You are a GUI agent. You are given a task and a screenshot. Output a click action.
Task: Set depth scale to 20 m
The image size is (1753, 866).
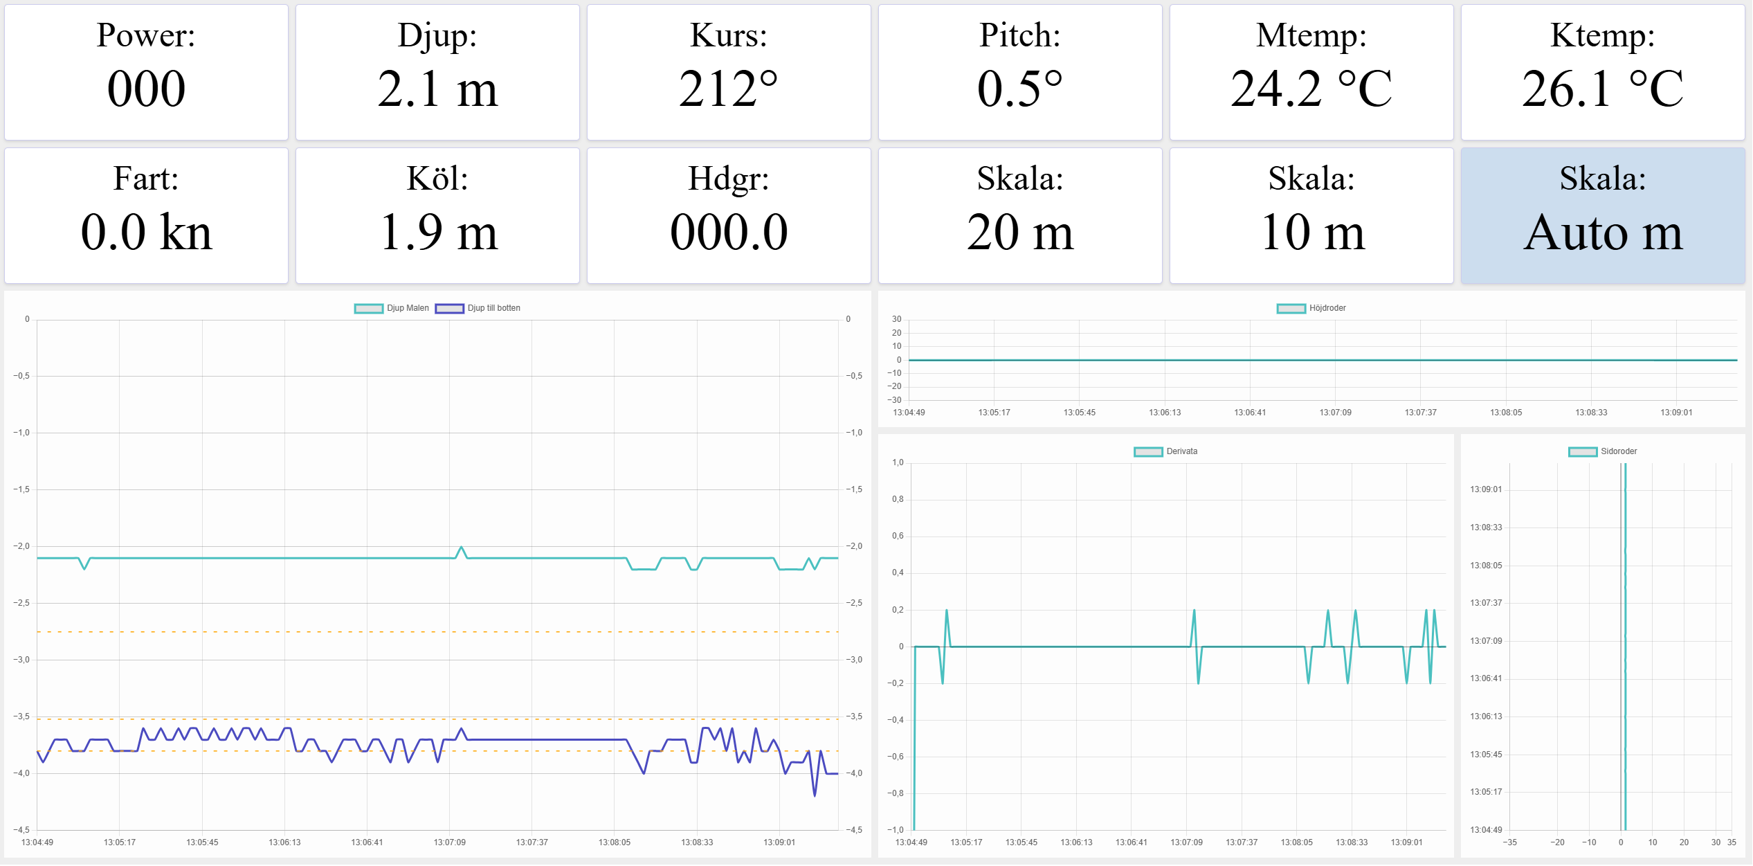(1020, 216)
